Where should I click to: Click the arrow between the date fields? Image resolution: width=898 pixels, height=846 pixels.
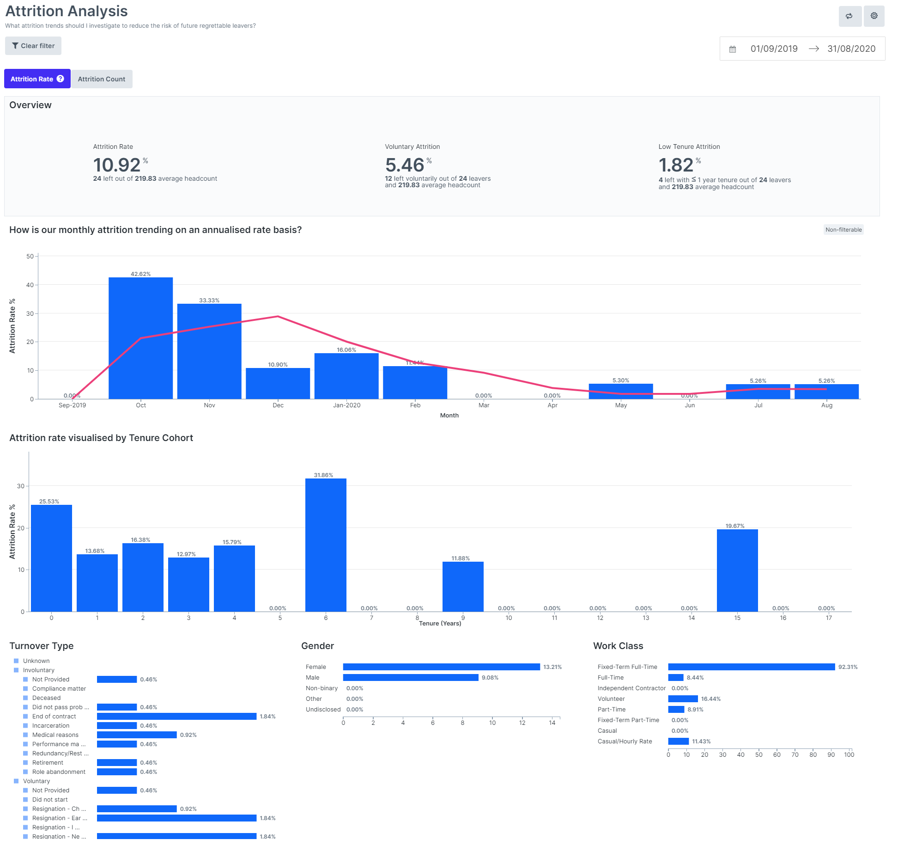[x=814, y=49]
